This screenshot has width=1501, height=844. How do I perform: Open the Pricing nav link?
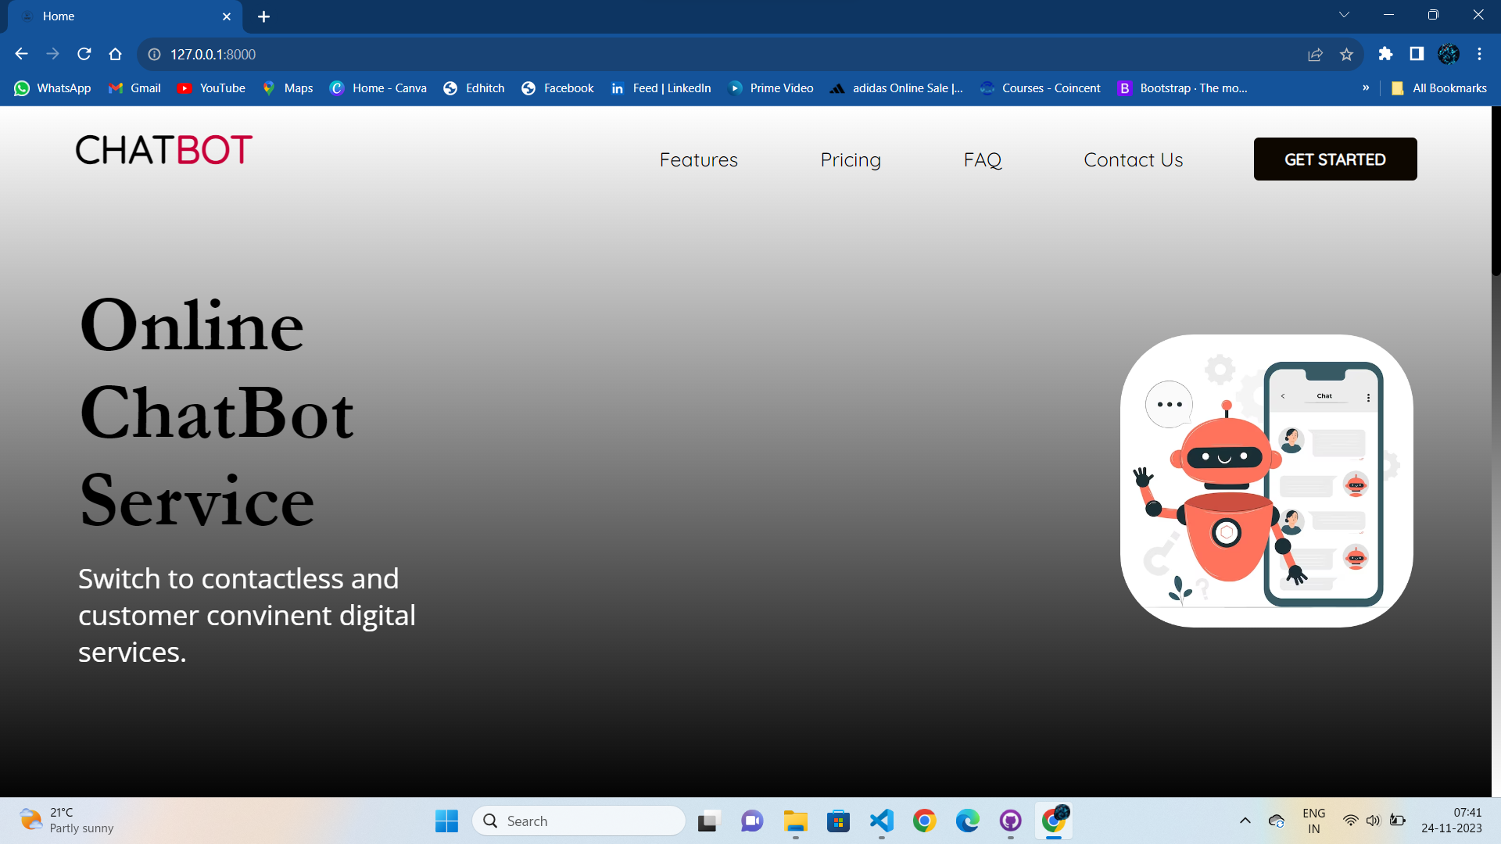[x=851, y=159]
